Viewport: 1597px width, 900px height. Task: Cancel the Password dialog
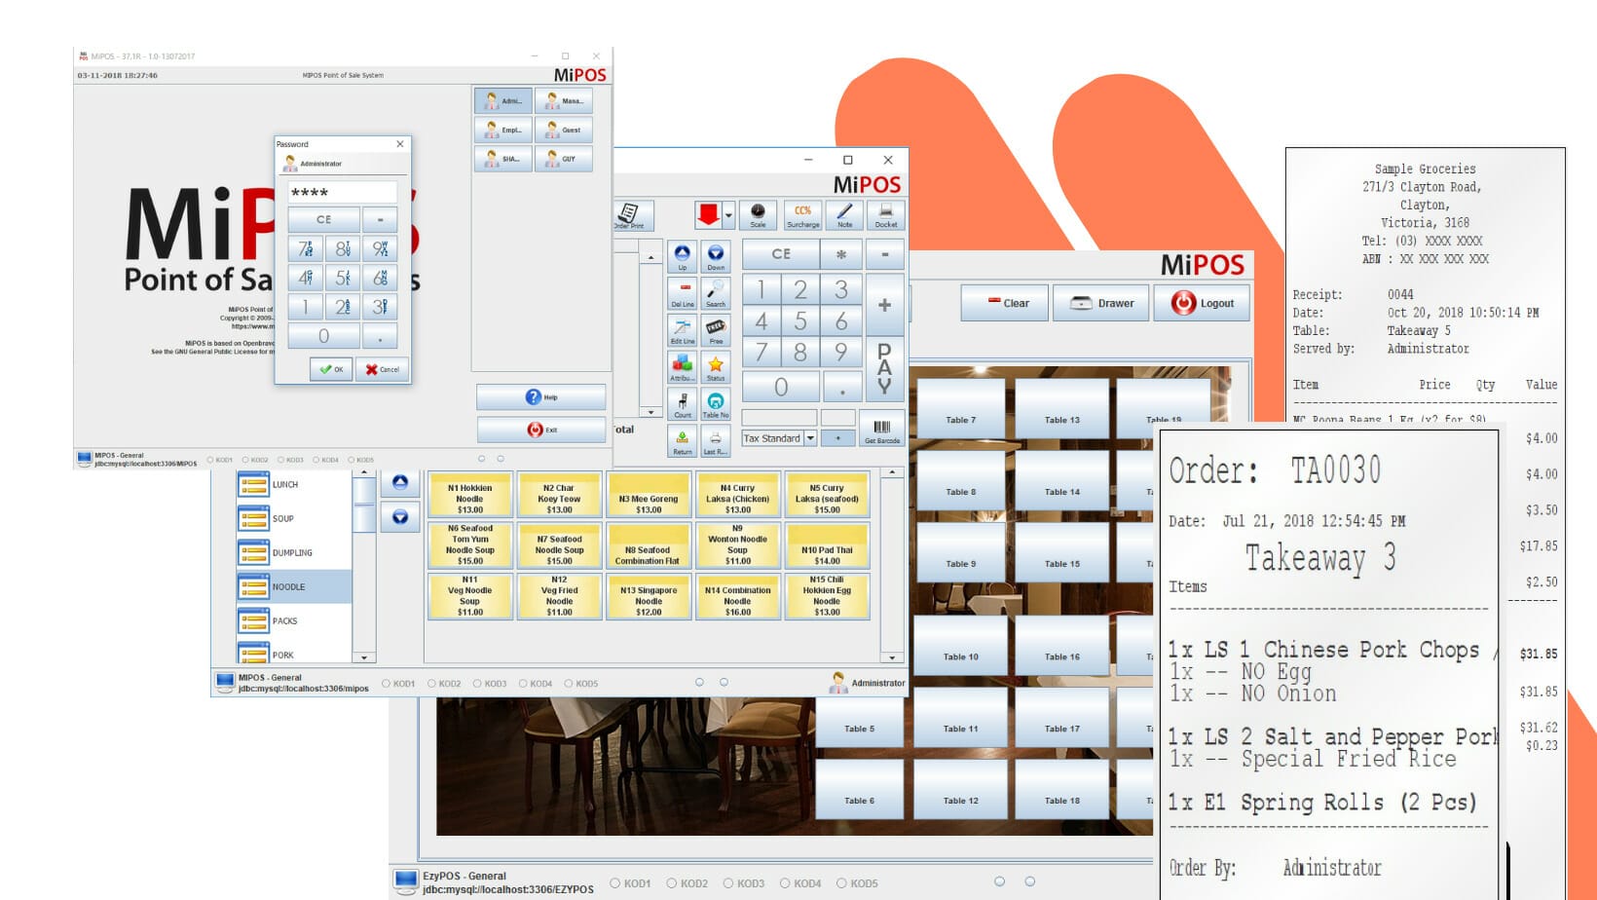pyautogui.click(x=382, y=369)
